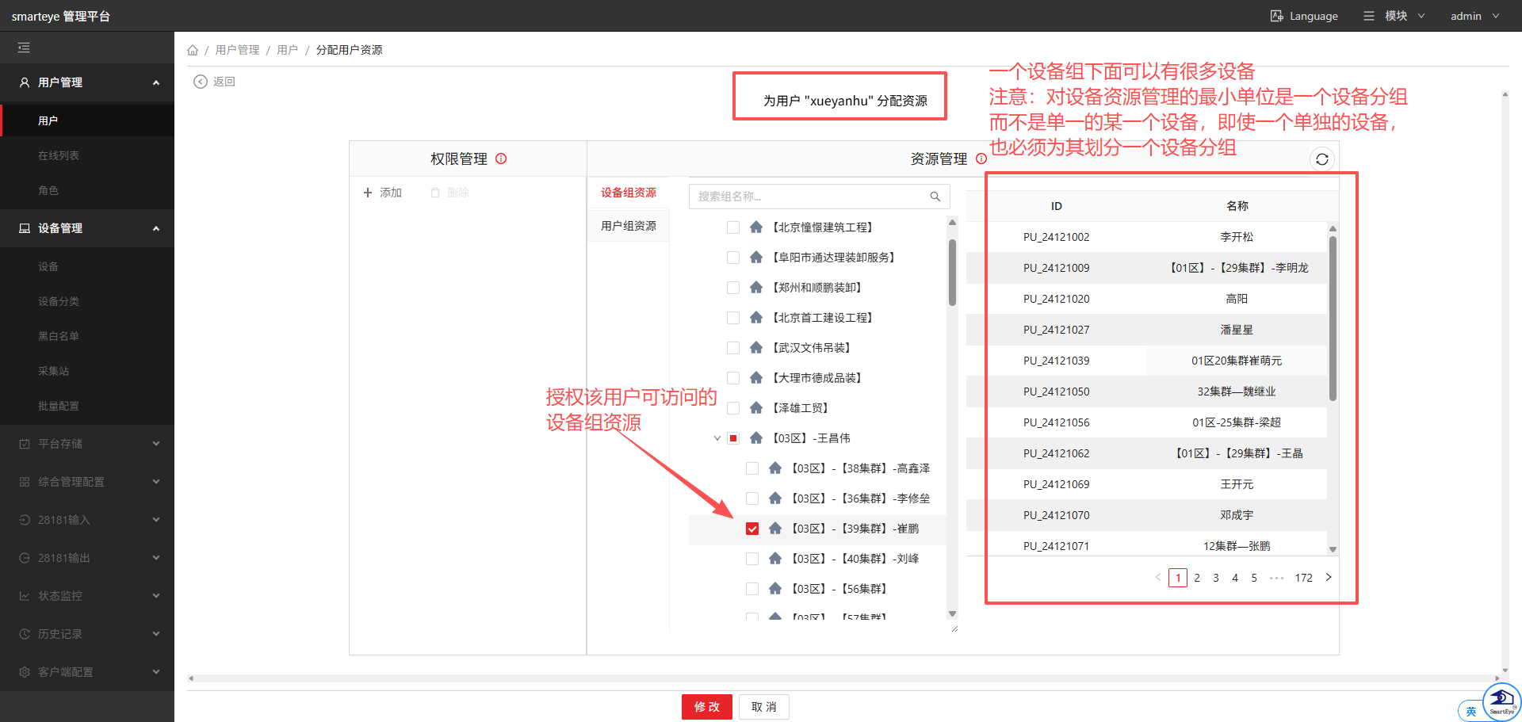Click the sidebar collapse hamburger icon
The height and width of the screenshot is (722, 1522).
click(x=24, y=48)
